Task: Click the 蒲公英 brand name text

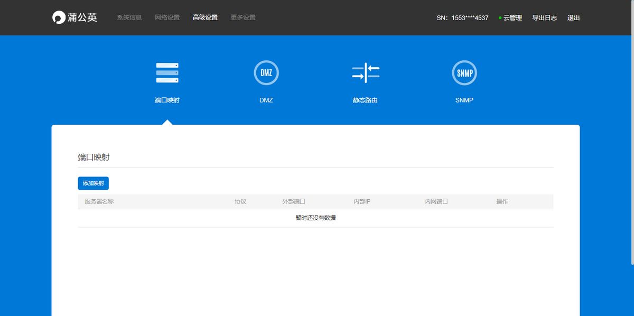Action: (x=82, y=17)
